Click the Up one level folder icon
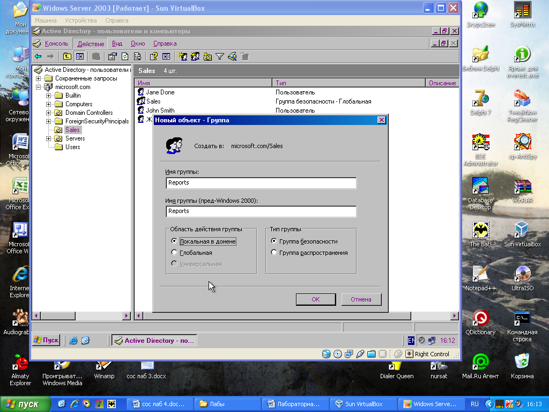Viewport: 549px width, 412px height. coord(67,56)
